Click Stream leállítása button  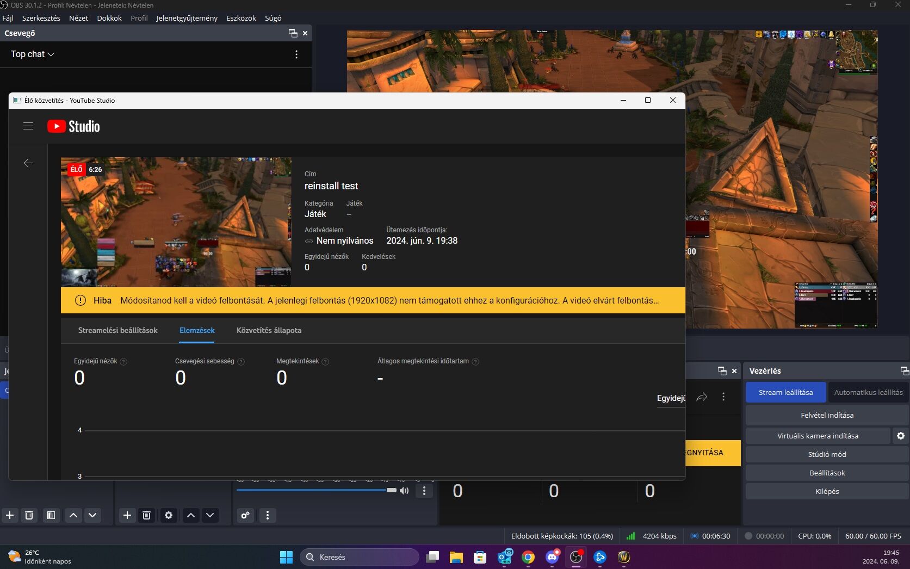click(x=785, y=392)
